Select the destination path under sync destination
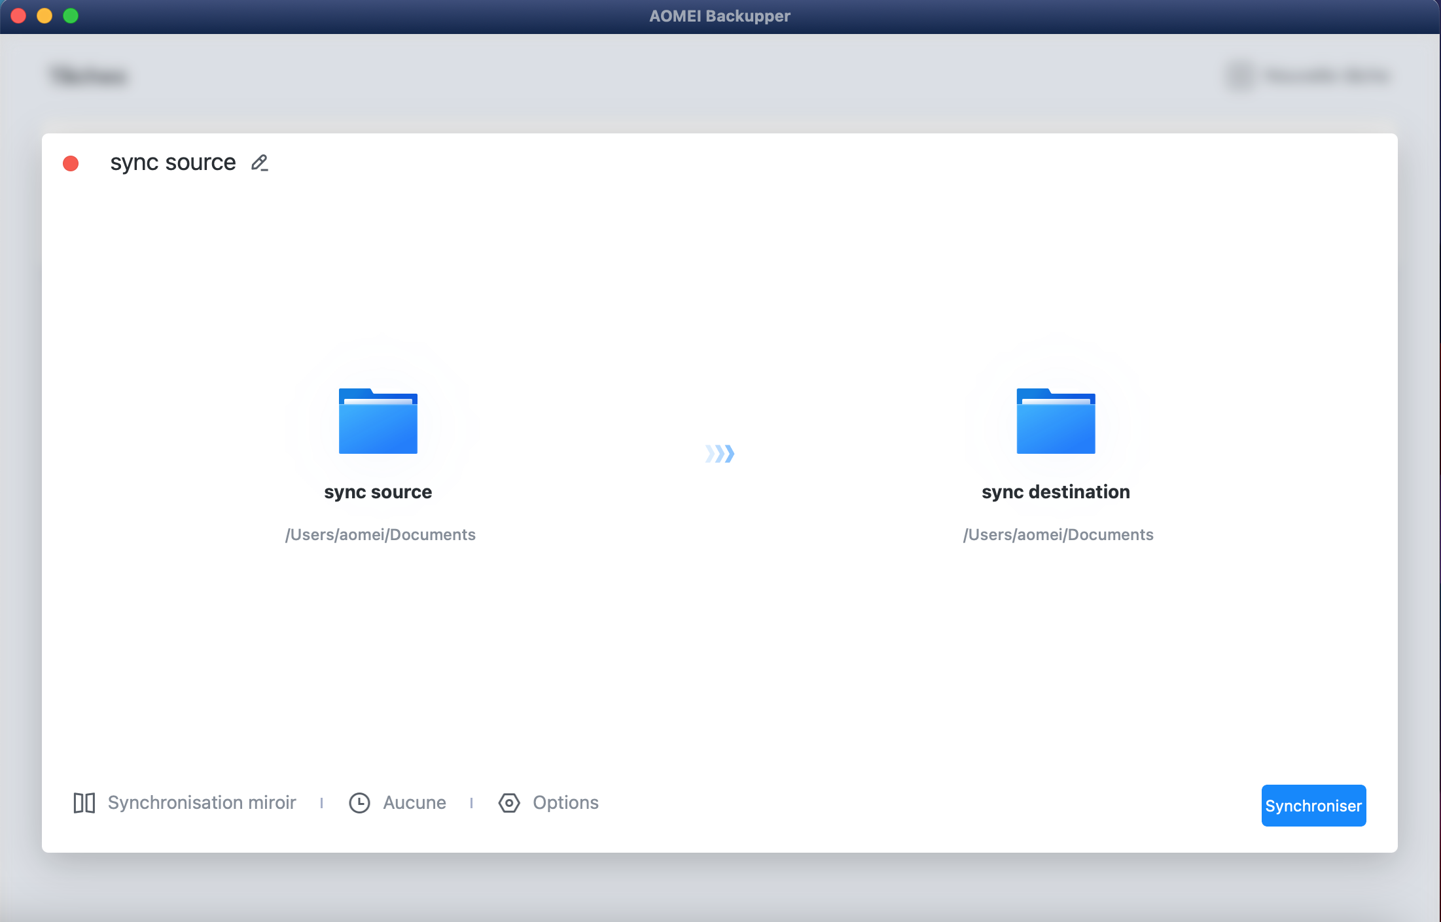The image size is (1441, 922). pyautogui.click(x=1058, y=535)
